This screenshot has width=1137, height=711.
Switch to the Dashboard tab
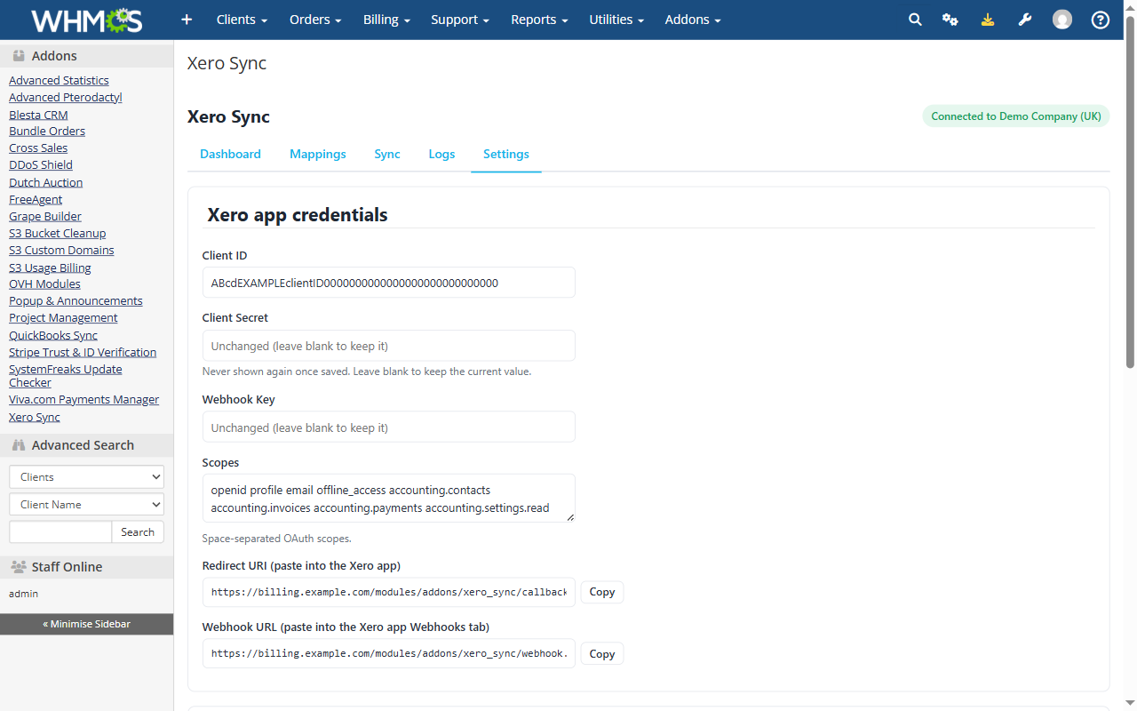pos(230,154)
